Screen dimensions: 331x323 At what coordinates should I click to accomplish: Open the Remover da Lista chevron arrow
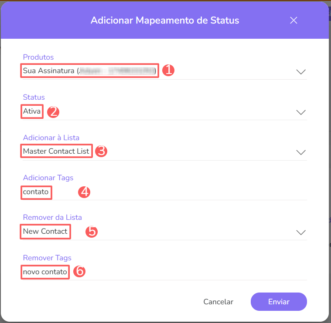tap(301, 232)
